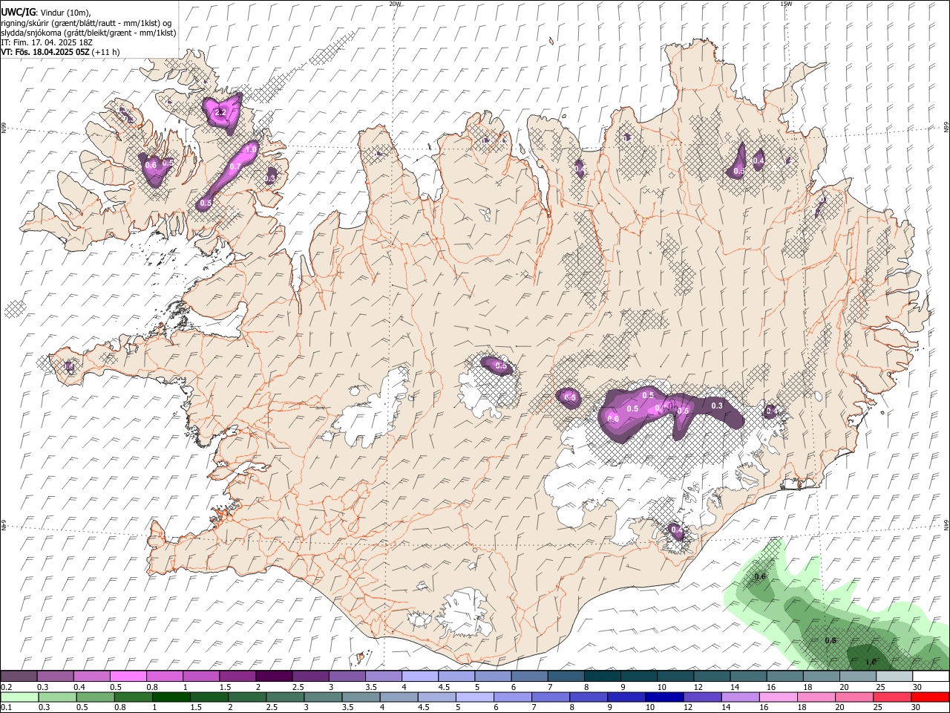Click the white 30 swatch in upper legend
950x713 pixels.
pos(931,677)
